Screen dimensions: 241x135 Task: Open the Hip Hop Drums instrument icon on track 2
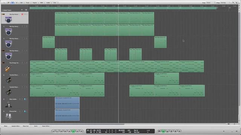click(8, 32)
